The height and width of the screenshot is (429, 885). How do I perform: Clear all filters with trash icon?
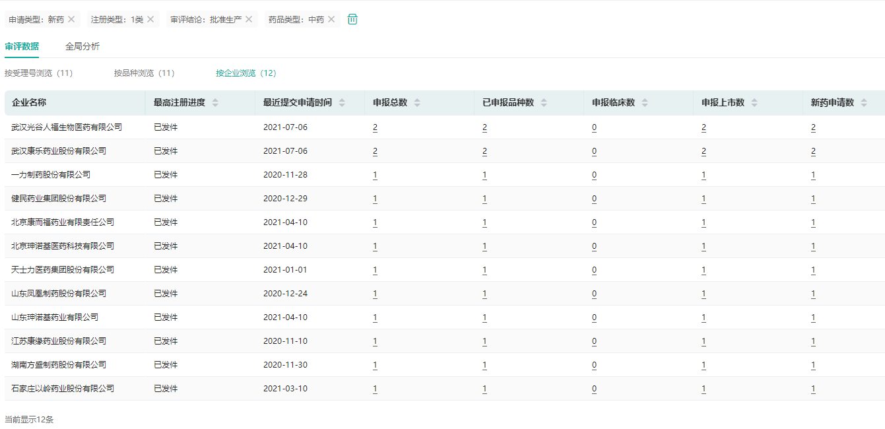point(352,19)
